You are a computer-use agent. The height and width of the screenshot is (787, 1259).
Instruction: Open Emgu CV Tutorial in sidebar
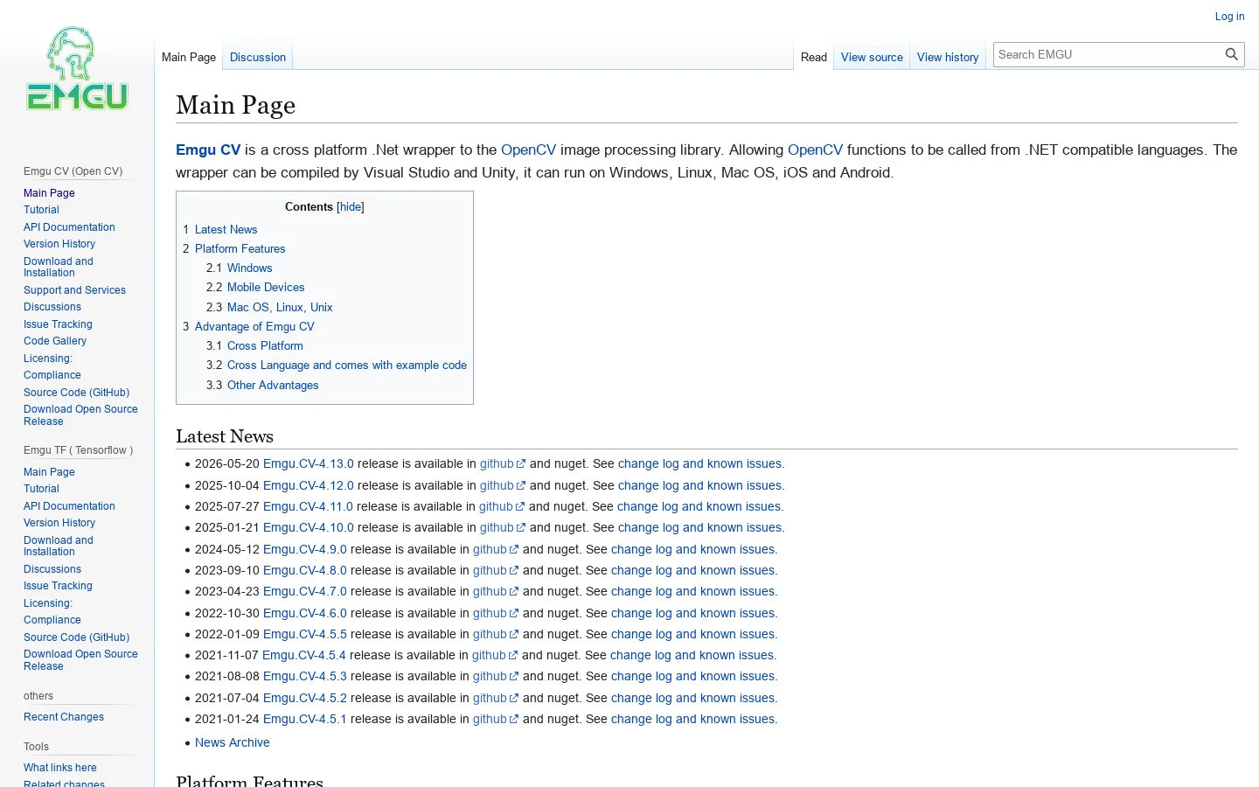41,210
